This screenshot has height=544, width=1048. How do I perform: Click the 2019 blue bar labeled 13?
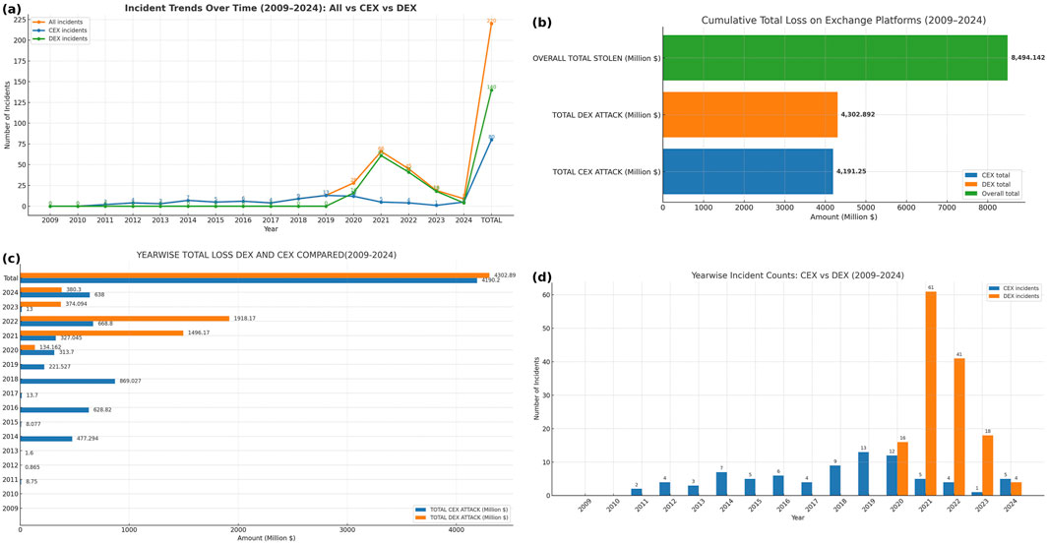[863, 473]
